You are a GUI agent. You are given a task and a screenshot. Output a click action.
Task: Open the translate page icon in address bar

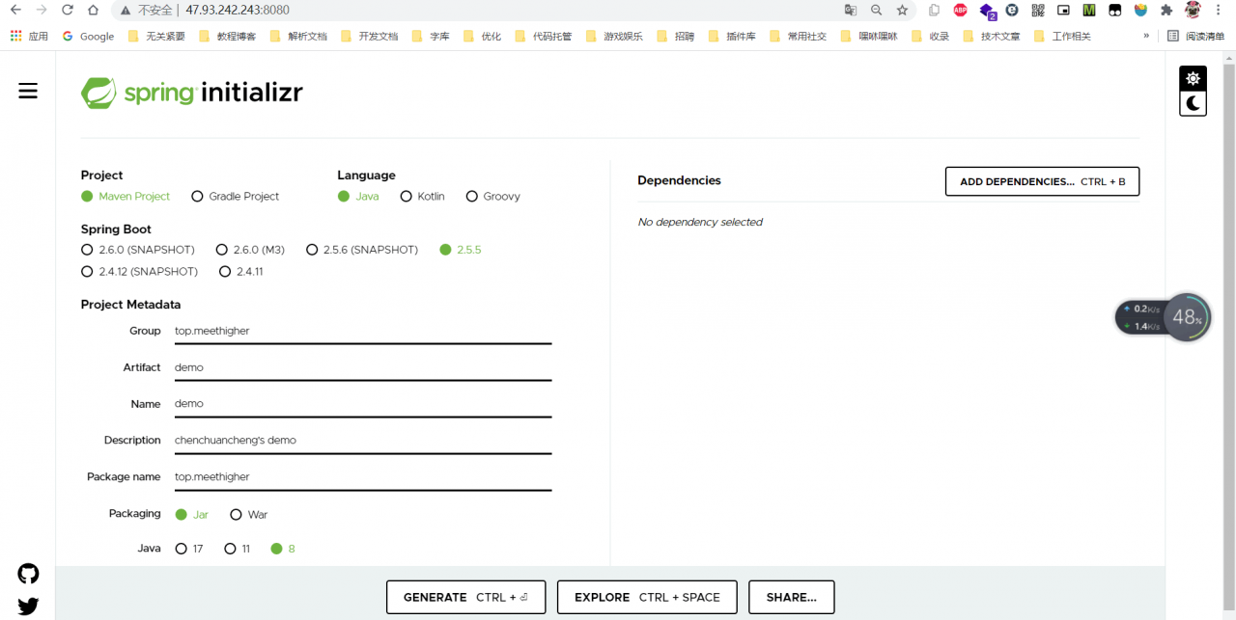[851, 10]
